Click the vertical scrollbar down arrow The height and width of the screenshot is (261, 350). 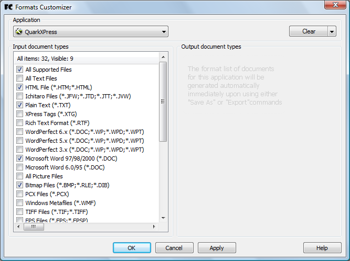163,218
